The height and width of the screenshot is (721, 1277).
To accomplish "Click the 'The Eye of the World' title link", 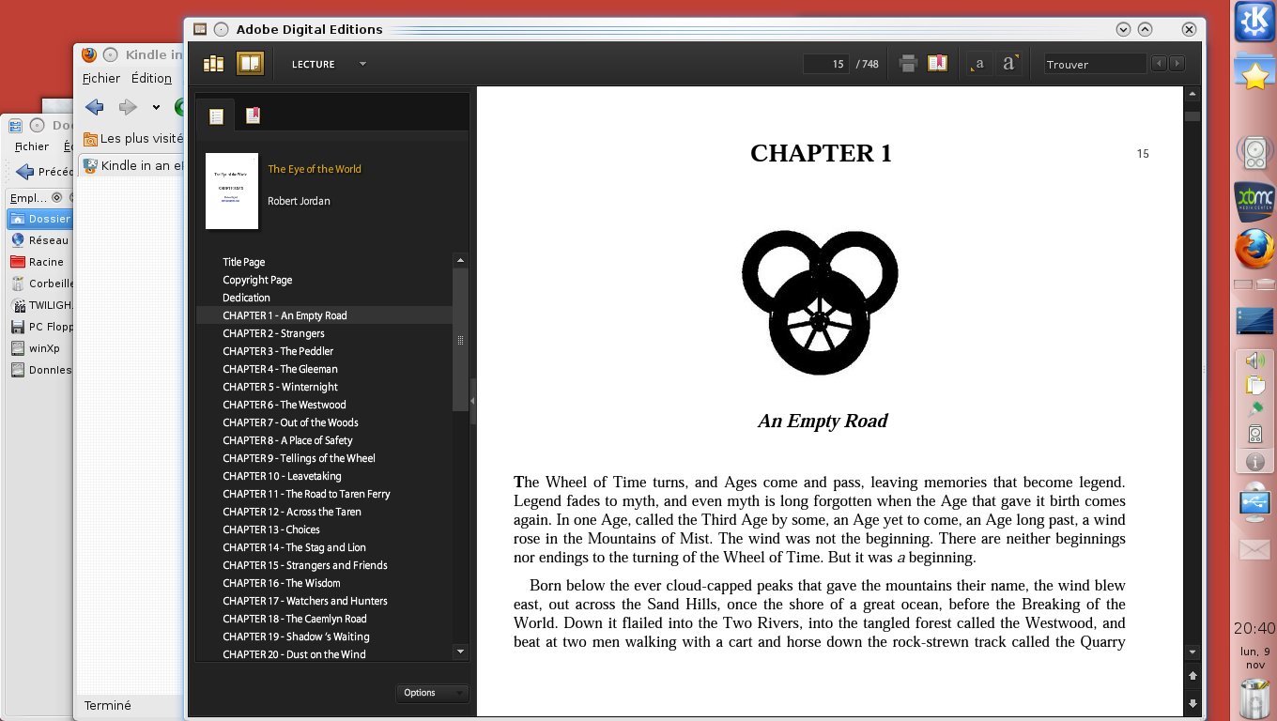I will pos(315,169).
